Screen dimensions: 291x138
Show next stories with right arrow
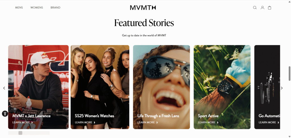click(x=282, y=88)
